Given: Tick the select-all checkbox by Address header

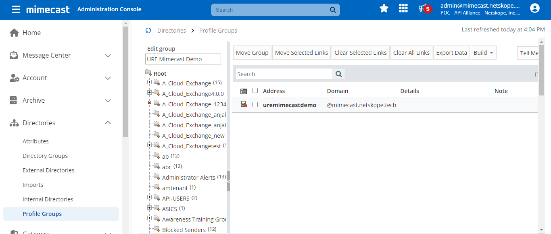Looking at the screenshot, I should pyautogui.click(x=255, y=91).
